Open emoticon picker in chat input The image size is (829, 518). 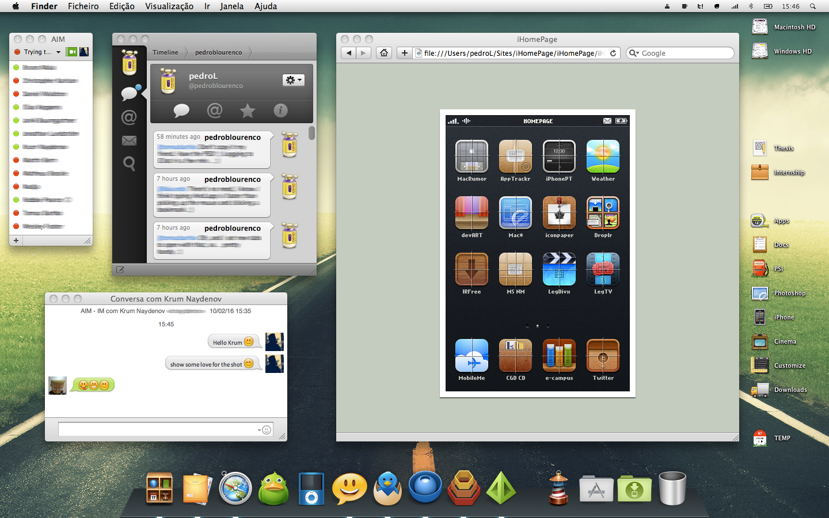[x=265, y=430]
